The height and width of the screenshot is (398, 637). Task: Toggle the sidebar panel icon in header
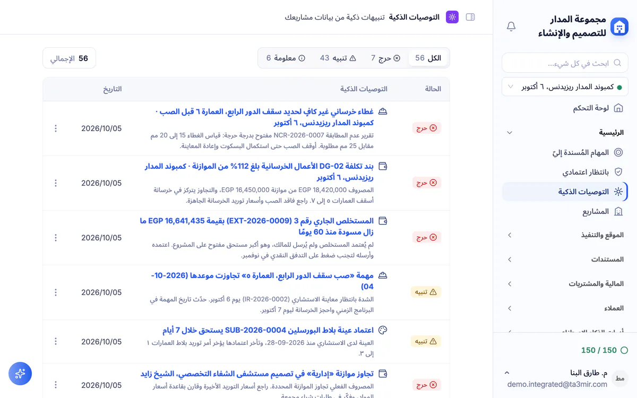[470, 17]
